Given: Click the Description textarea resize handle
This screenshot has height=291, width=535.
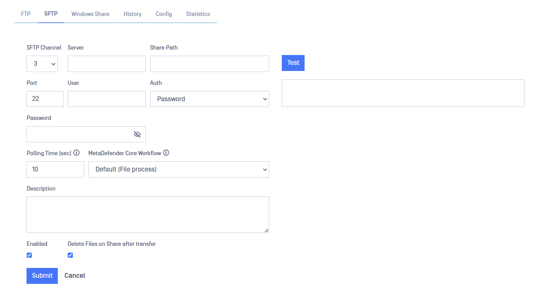Looking at the screenshot, I should coord(266,231).
